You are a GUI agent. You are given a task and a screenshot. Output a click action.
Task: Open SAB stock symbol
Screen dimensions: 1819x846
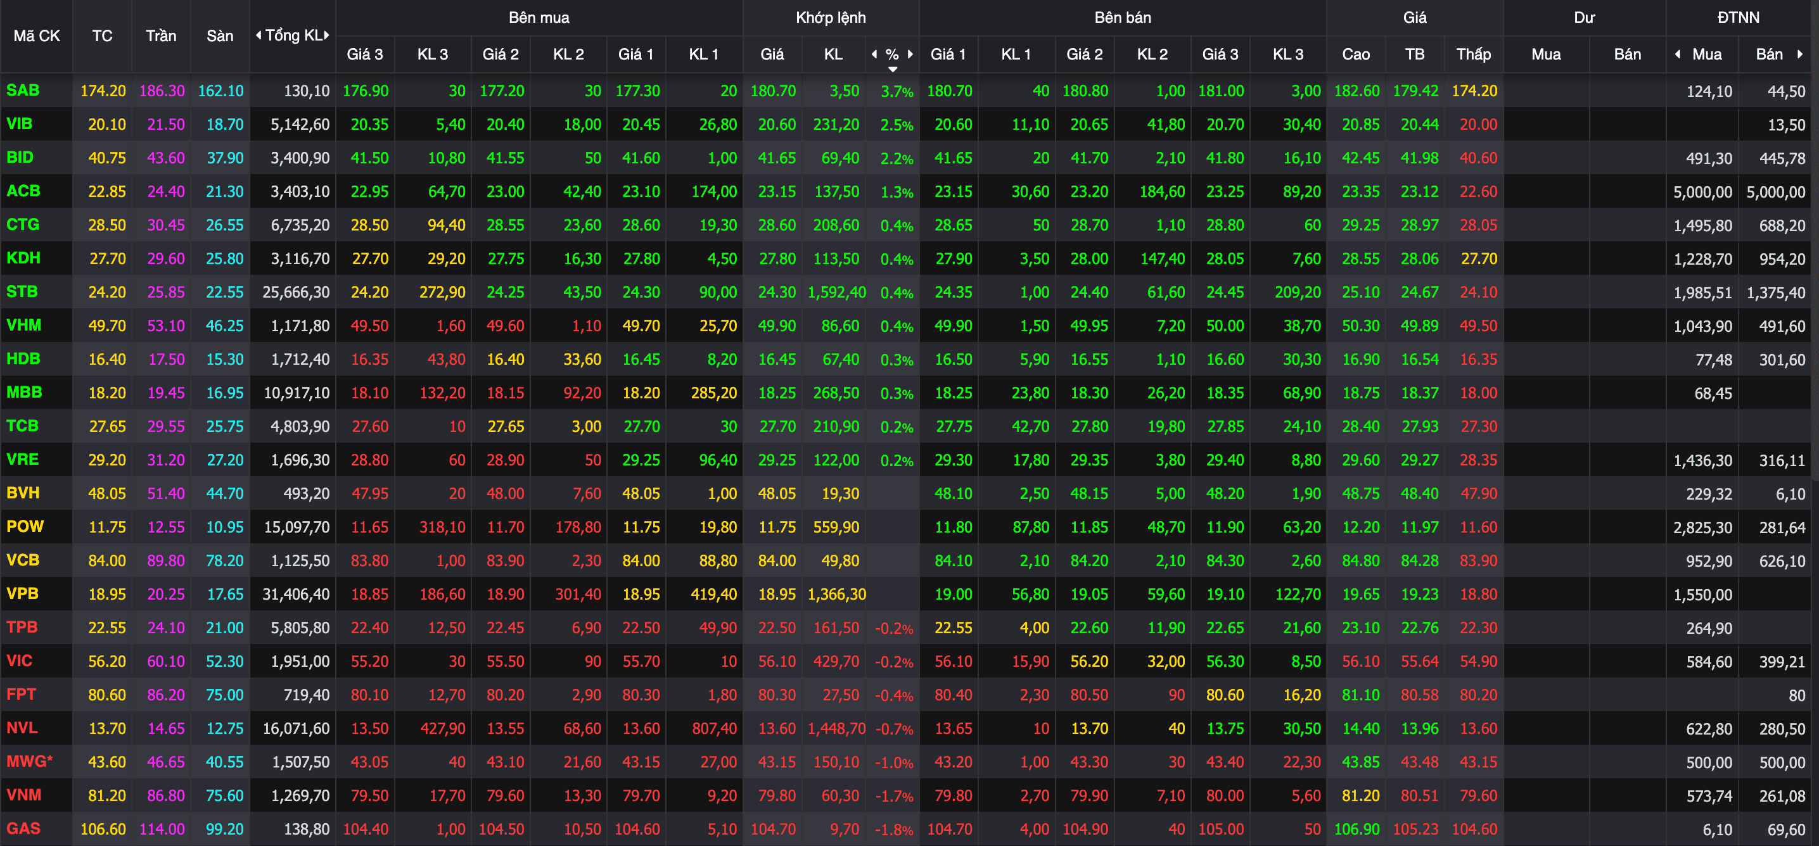23,91
